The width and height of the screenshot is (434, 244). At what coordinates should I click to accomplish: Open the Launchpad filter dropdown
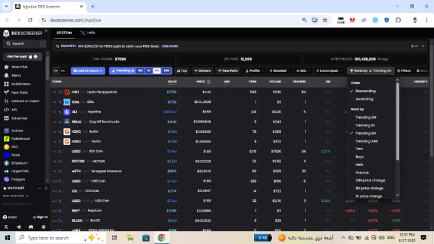click(329, 71)
